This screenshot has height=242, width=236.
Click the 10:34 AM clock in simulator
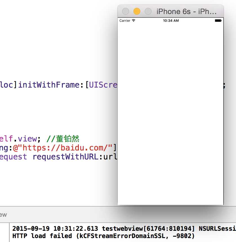(x=171, y=20)
